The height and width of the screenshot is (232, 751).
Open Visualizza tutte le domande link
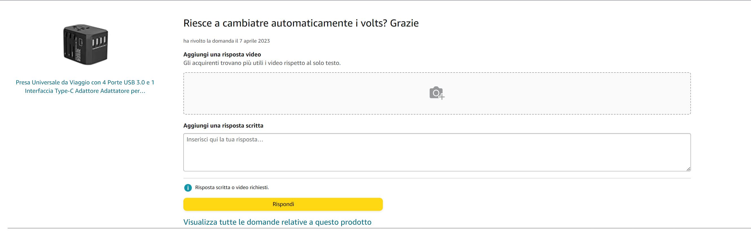point(277,222)
